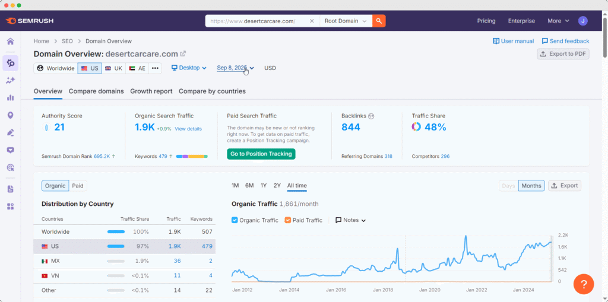Open external link icon beside desertcarcare.com

pos(183,54)
